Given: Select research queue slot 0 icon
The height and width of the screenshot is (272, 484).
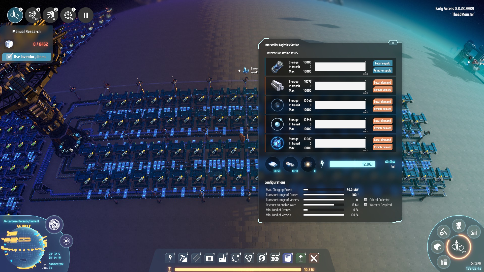Looking at the screenshot, I should (x=15, y=15).
